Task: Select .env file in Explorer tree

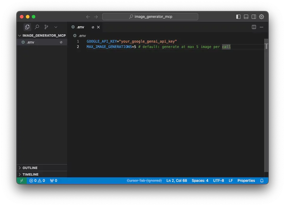Action: [42, 42]
